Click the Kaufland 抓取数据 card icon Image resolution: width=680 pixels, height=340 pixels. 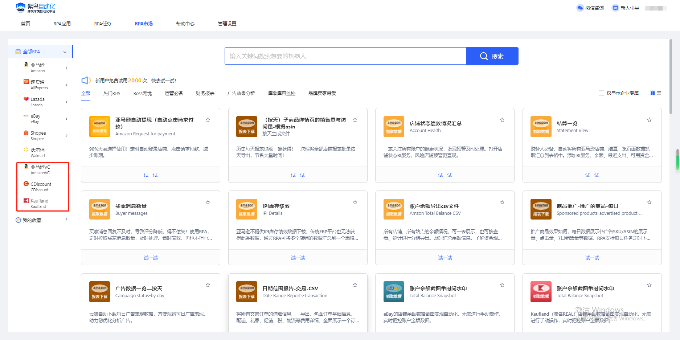(541, 292)
